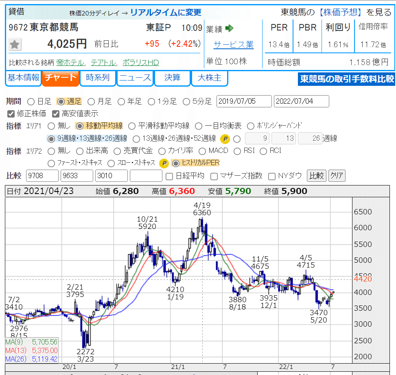396x375 pixels.
Task: Click comparison code field 3010
Action: click(112, 176)
